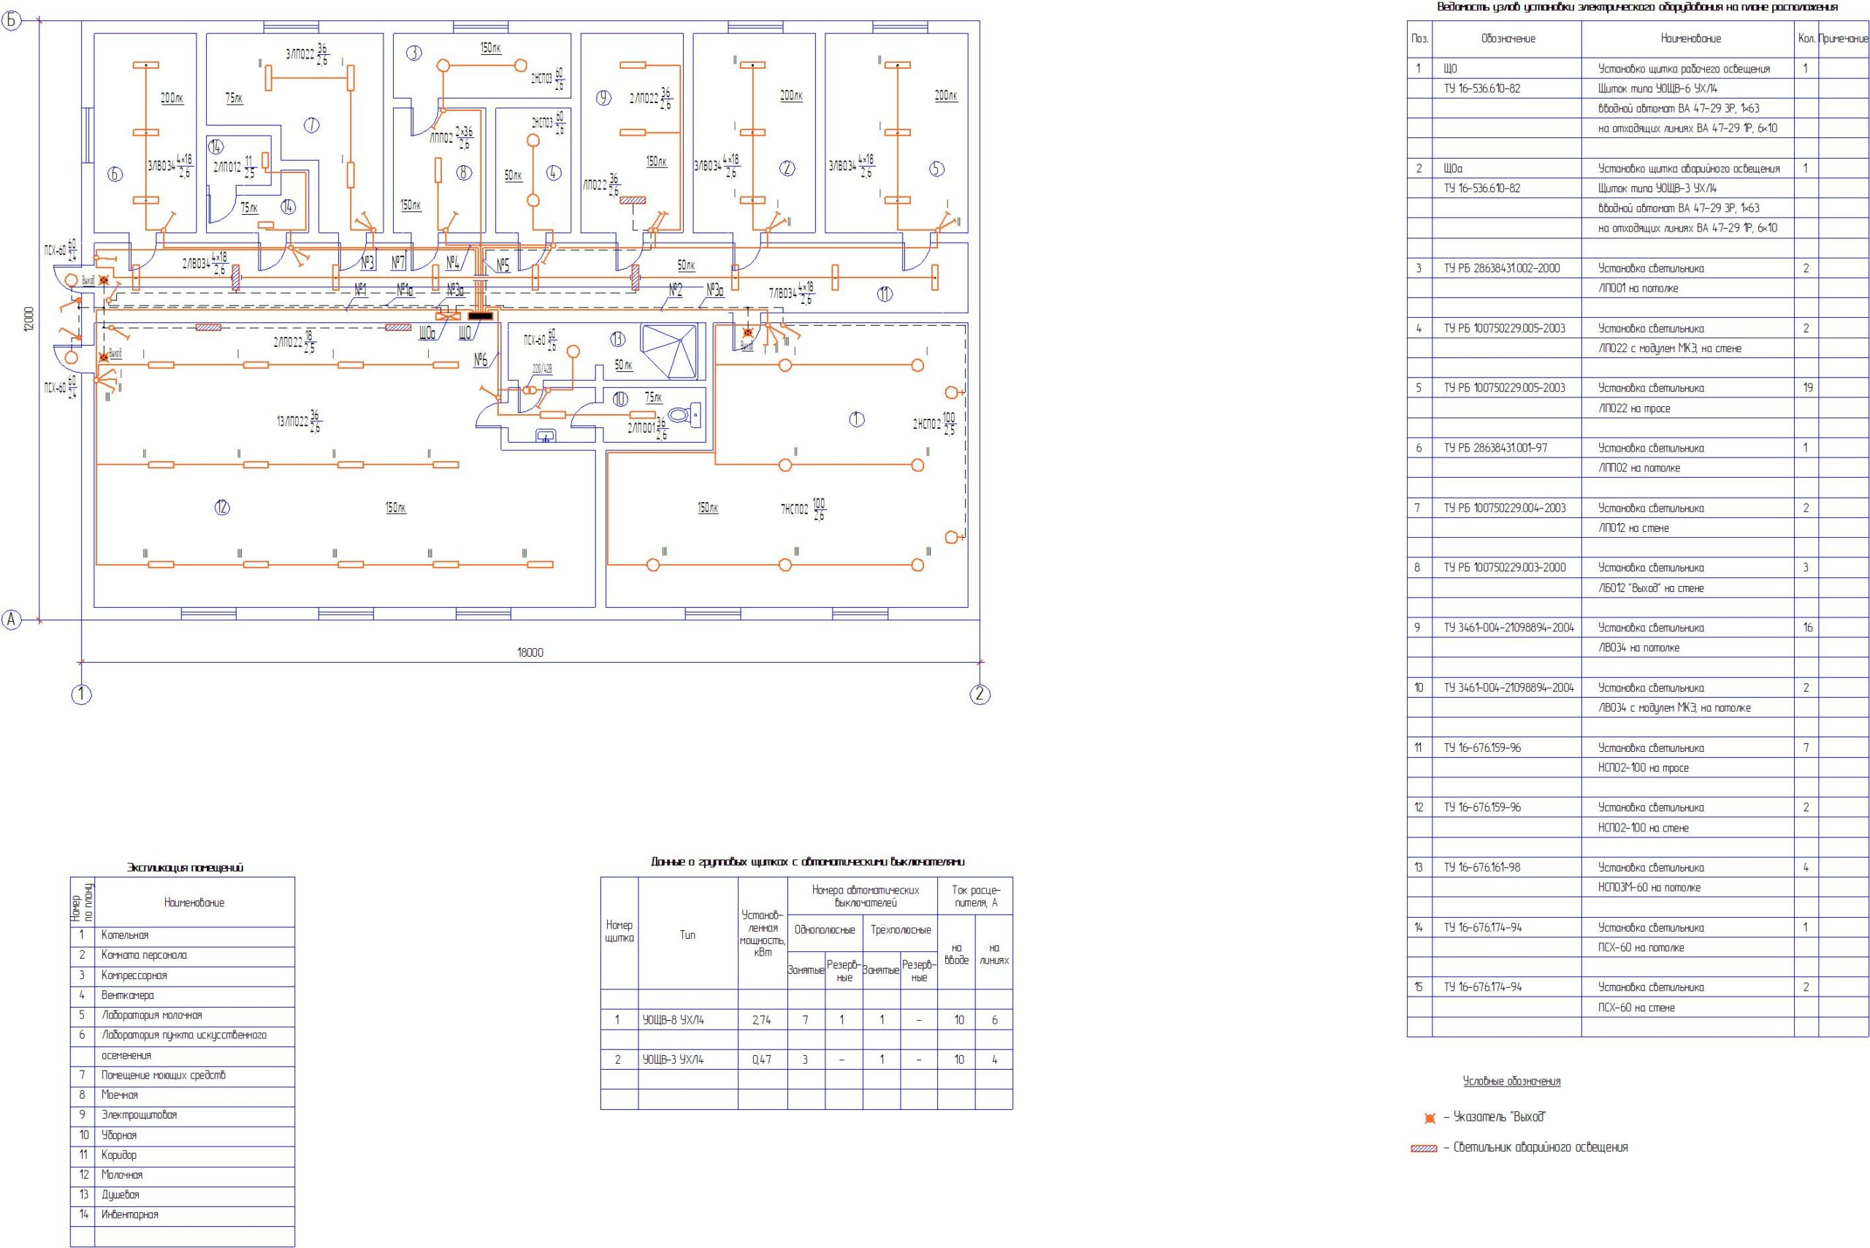The image size is (1870, 1248).
Task: Click the Котельная row in room list
Action: click(x=182, y=935)
